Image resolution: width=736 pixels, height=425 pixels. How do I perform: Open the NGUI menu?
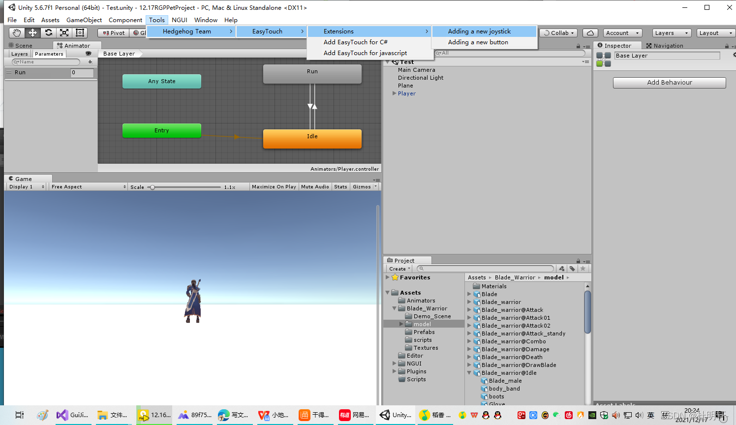(179, 20)
